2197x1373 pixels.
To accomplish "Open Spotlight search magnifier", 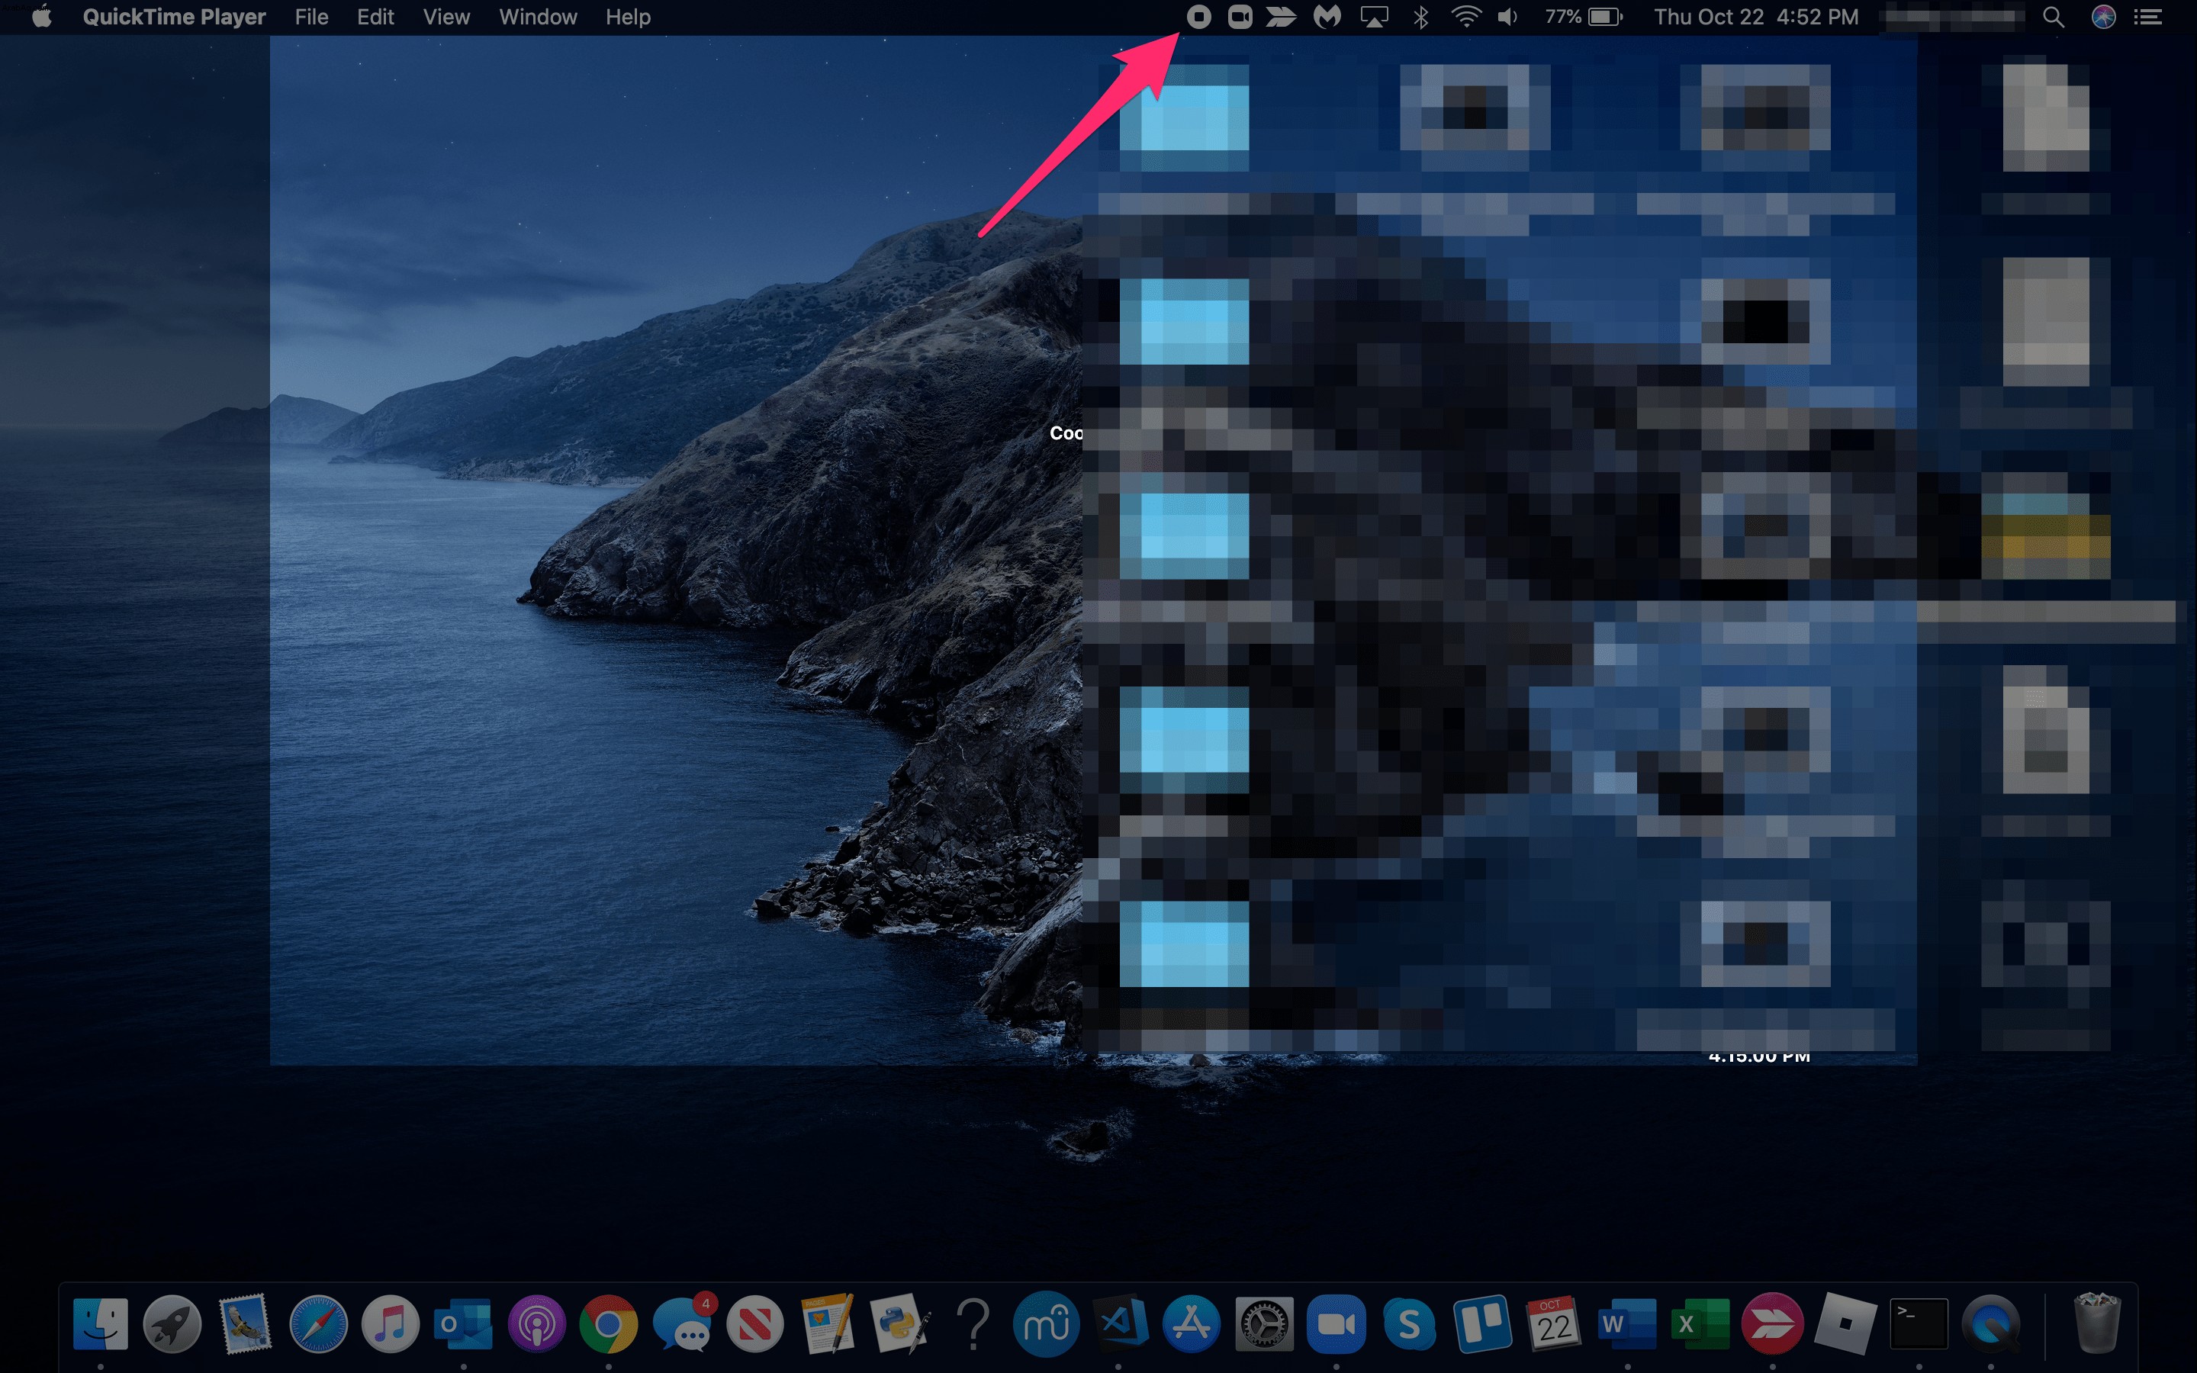I will [2054, 16].
